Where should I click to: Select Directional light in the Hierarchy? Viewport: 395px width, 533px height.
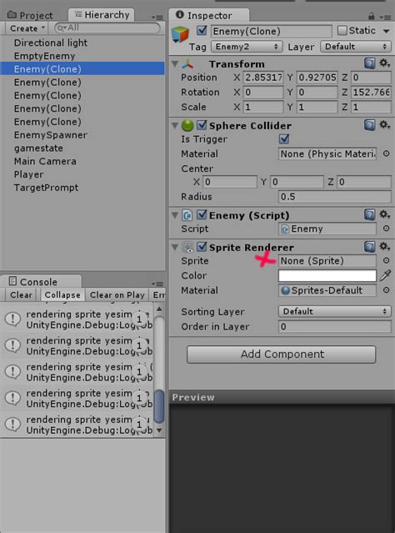tap(51, 43)
